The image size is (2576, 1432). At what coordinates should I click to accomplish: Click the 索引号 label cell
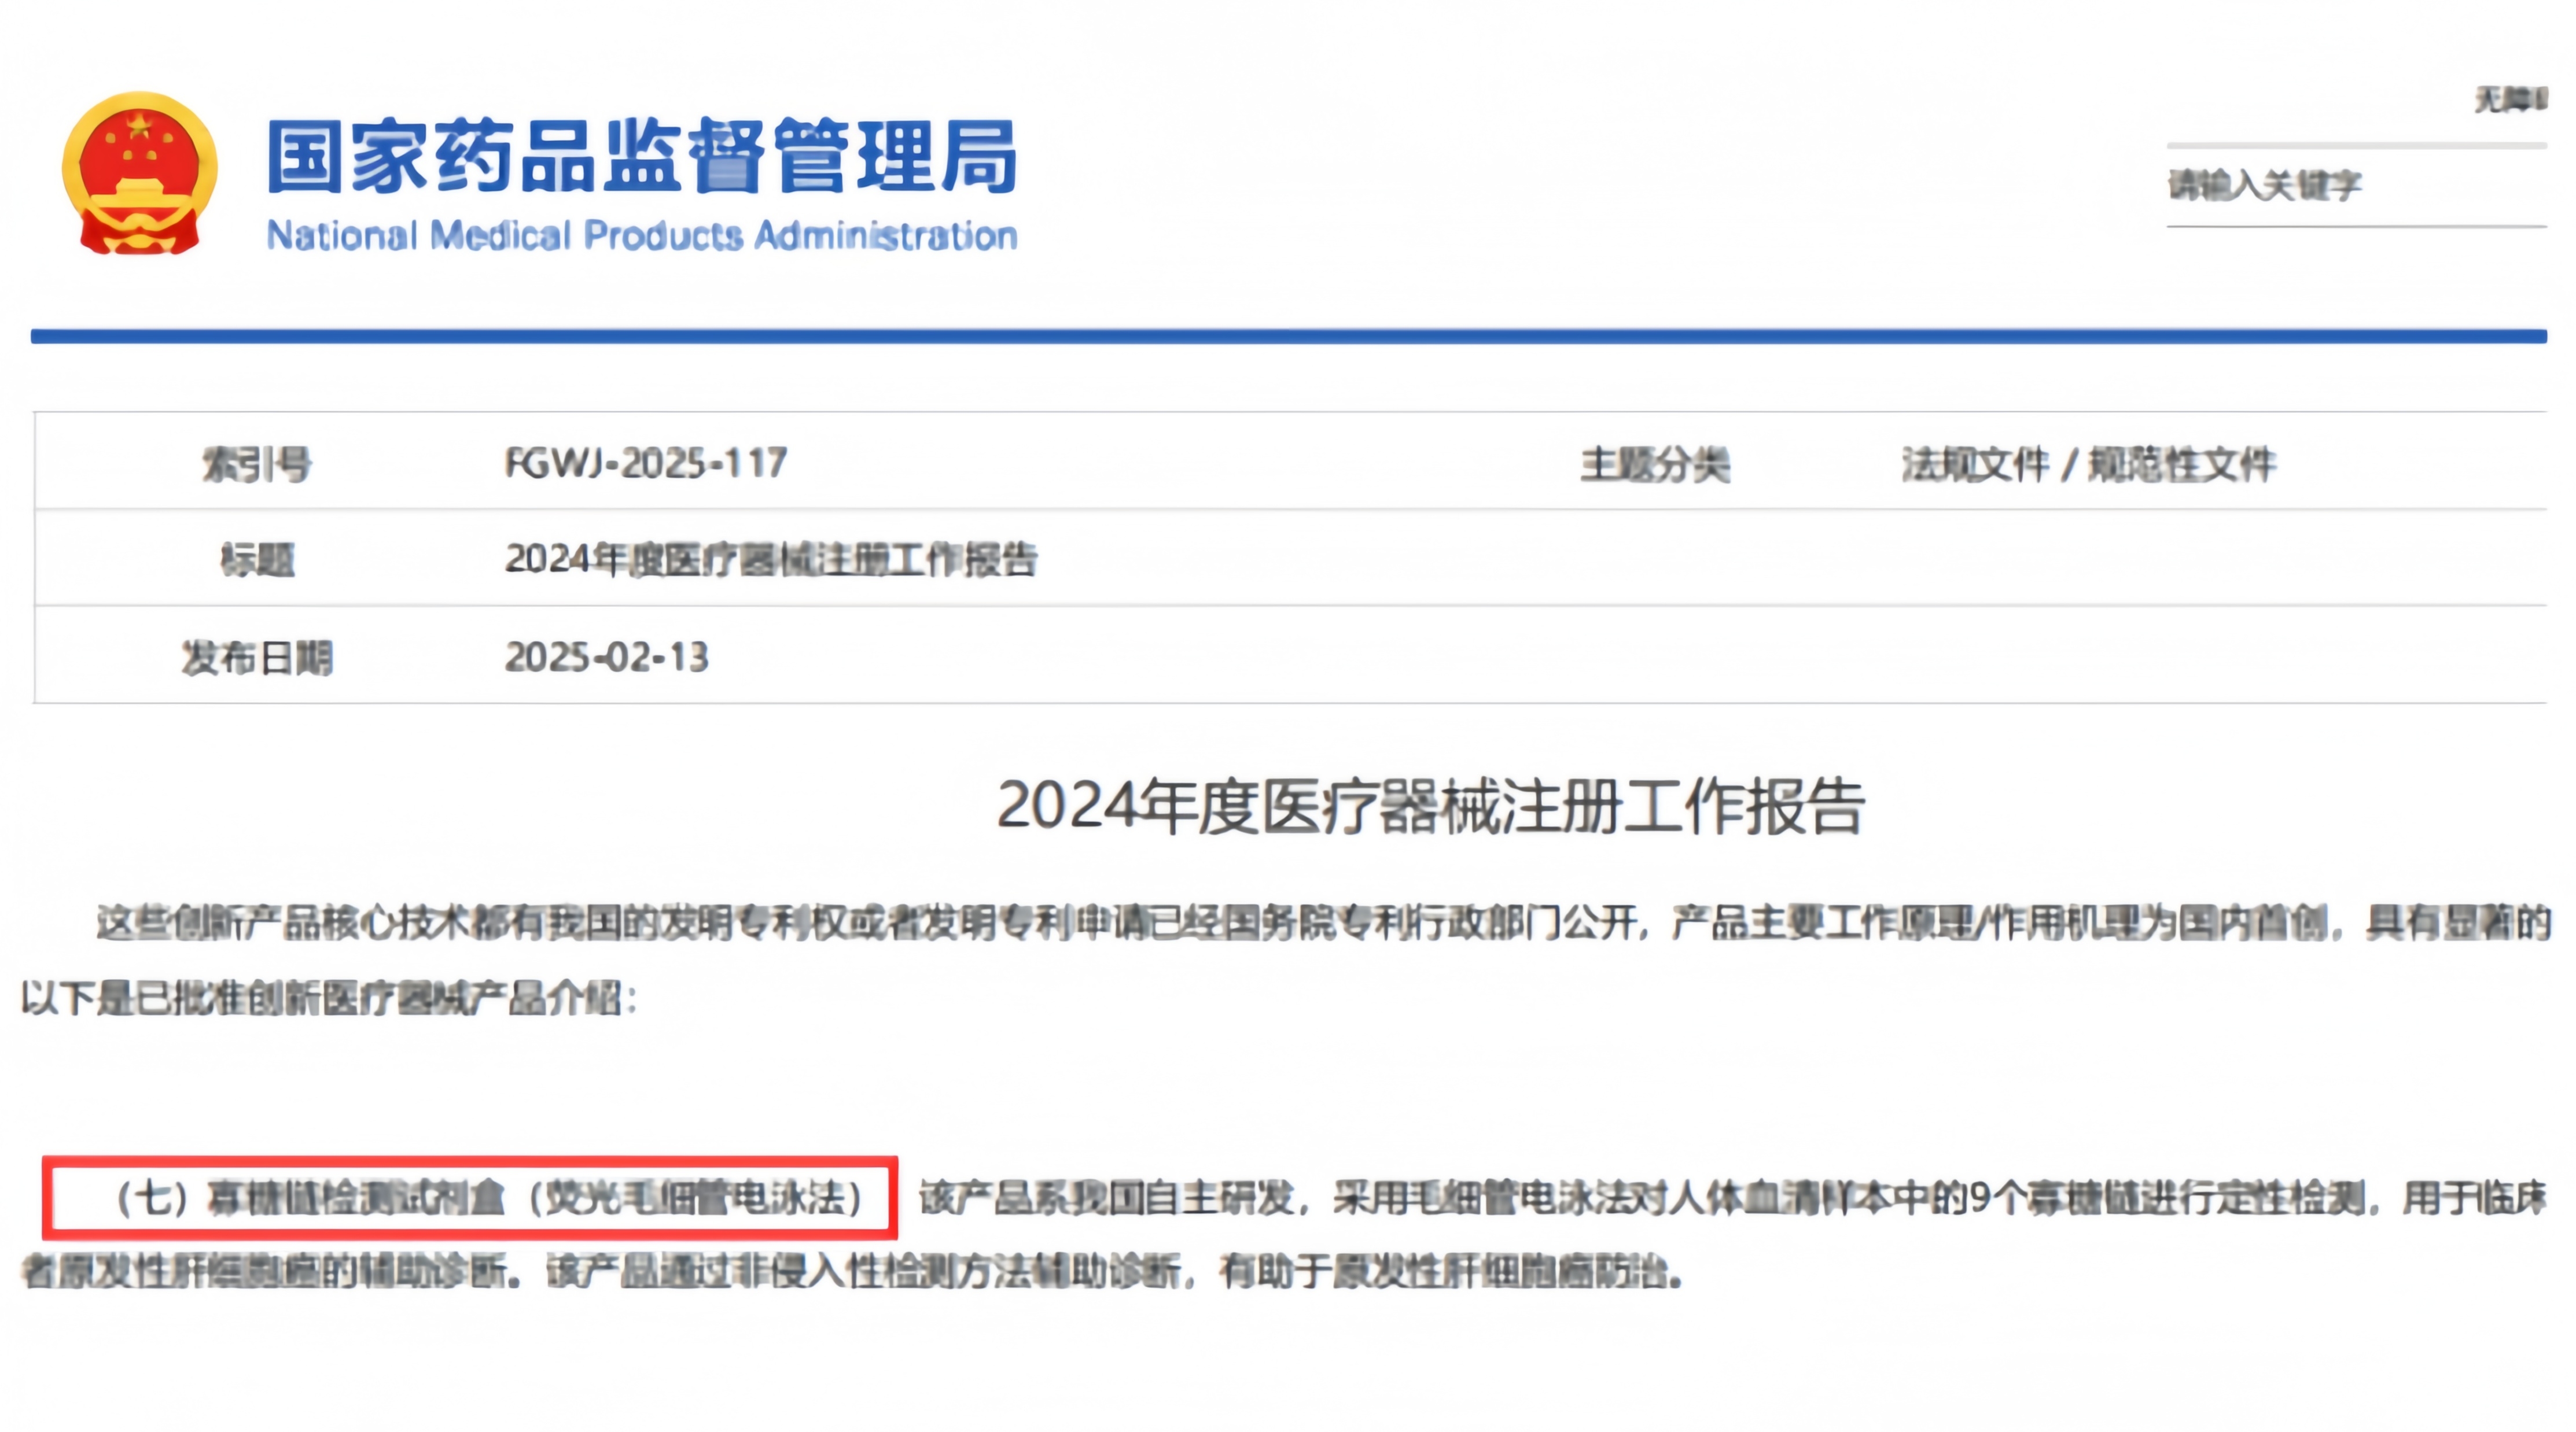(257, 464)
